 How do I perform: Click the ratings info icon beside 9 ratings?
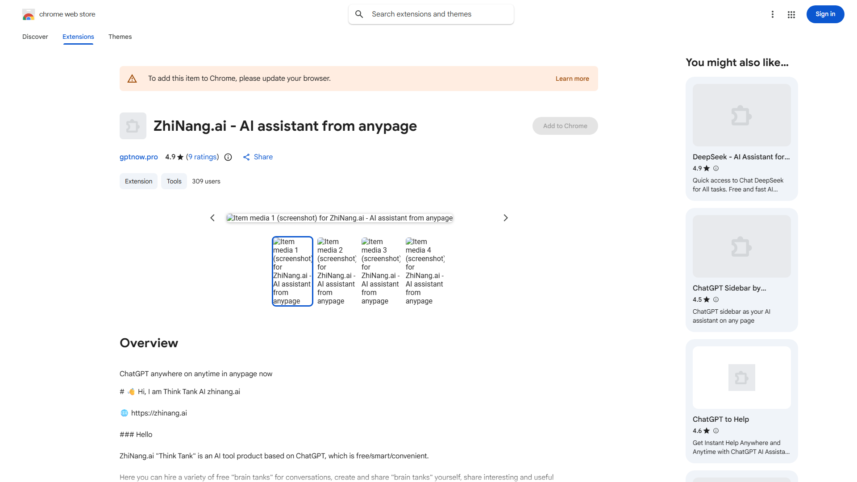click(x=228, y=157)
